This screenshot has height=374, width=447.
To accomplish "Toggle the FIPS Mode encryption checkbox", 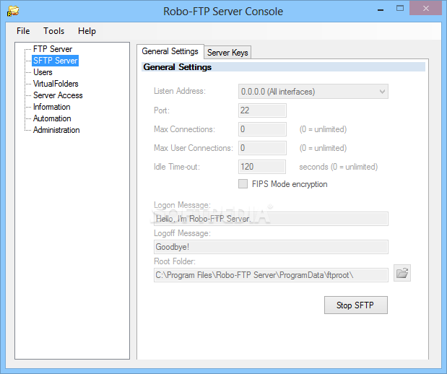I will coord(243,184).
